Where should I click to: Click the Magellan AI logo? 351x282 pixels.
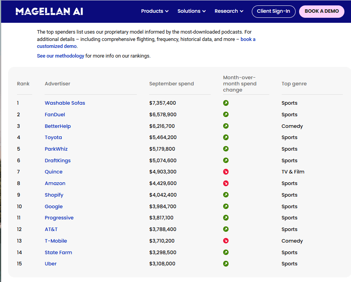(49, 11)
